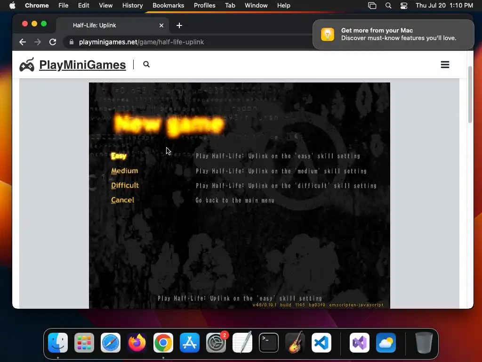Open Visual Studio Code from the dock
This screenshot has height=362, width=482.
[x=321, y=343]
